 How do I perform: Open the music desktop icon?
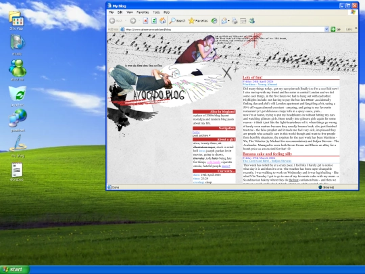(x=17, y=45)
